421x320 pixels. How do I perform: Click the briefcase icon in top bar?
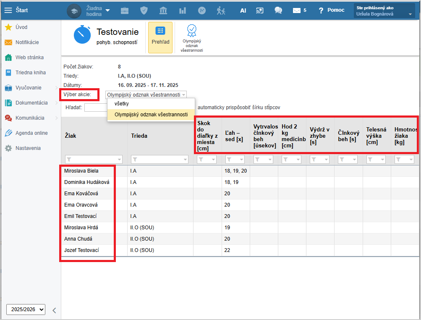[x=125, y=10]
